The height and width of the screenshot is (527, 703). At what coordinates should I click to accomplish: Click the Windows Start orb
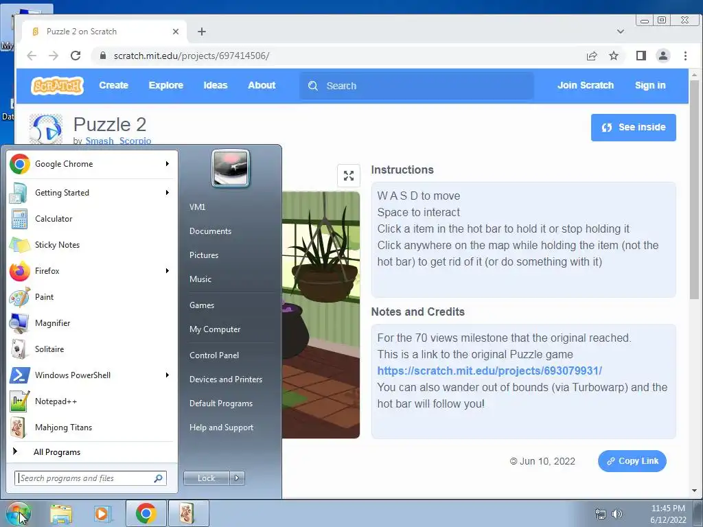(x=18, y=513)
